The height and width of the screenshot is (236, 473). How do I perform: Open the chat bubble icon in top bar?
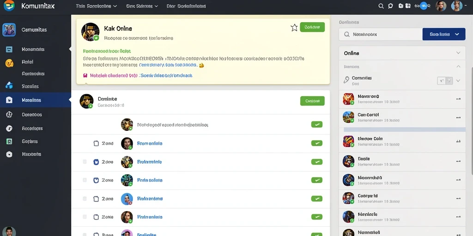click(390, 6)
